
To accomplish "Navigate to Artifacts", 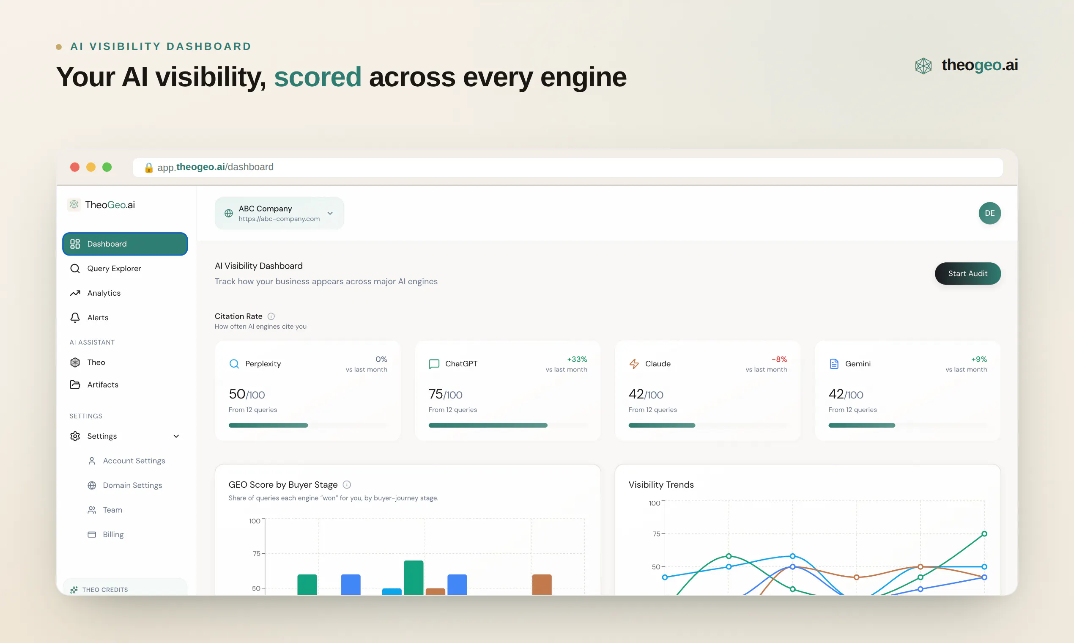I will click(125, 385).
